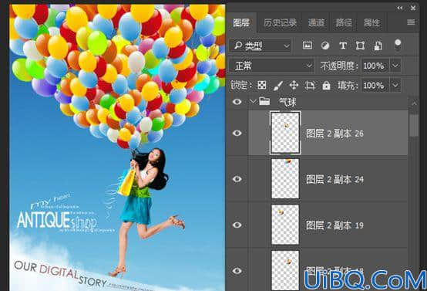Select thumbnail of 图层 2 副本 19
427x291 pixels.
[x=285, y=225]
